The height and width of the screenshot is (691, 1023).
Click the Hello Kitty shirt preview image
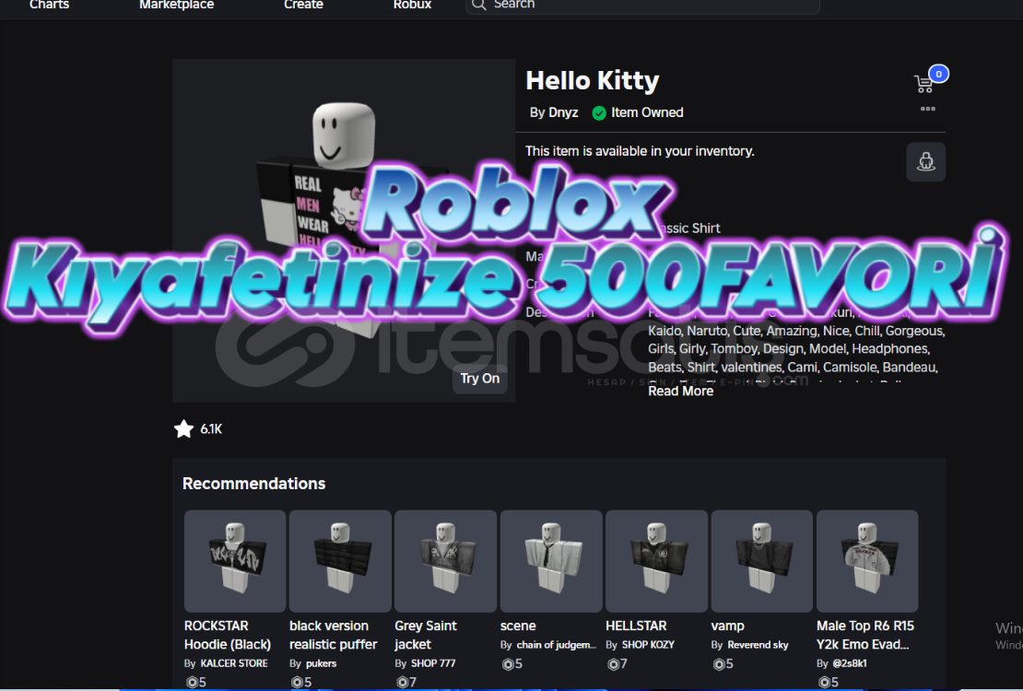[344, 230]
